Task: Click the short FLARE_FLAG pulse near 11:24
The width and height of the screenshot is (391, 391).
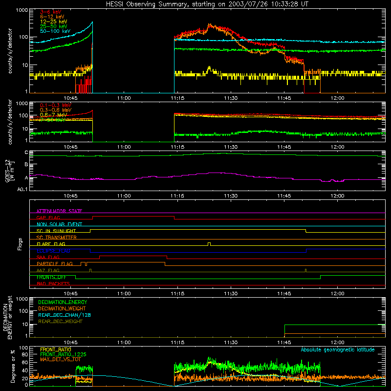Action: pos(209,244)
